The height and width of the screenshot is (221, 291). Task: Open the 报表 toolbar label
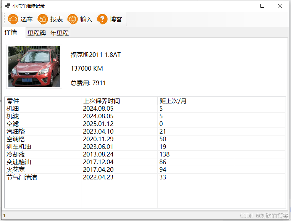57,19
